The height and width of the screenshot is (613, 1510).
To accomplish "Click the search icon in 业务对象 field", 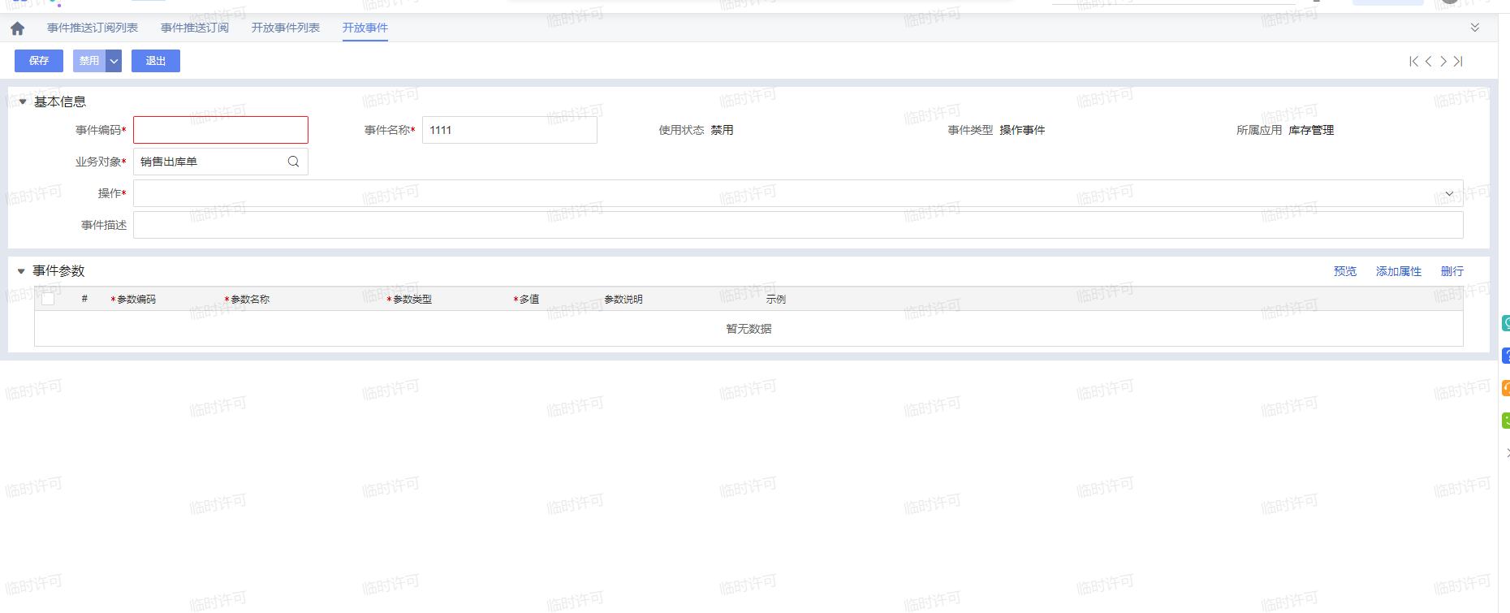I will click(293, 162).
